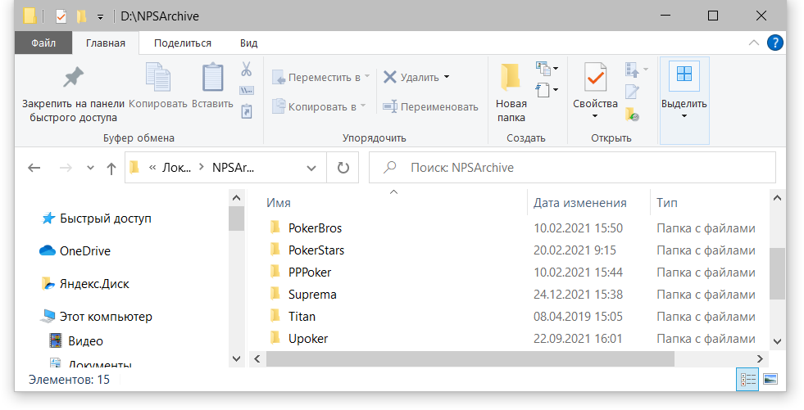This screenshot has height=410, width=804.
Task: Switch to the Главная tab
Action: point(106,43)
